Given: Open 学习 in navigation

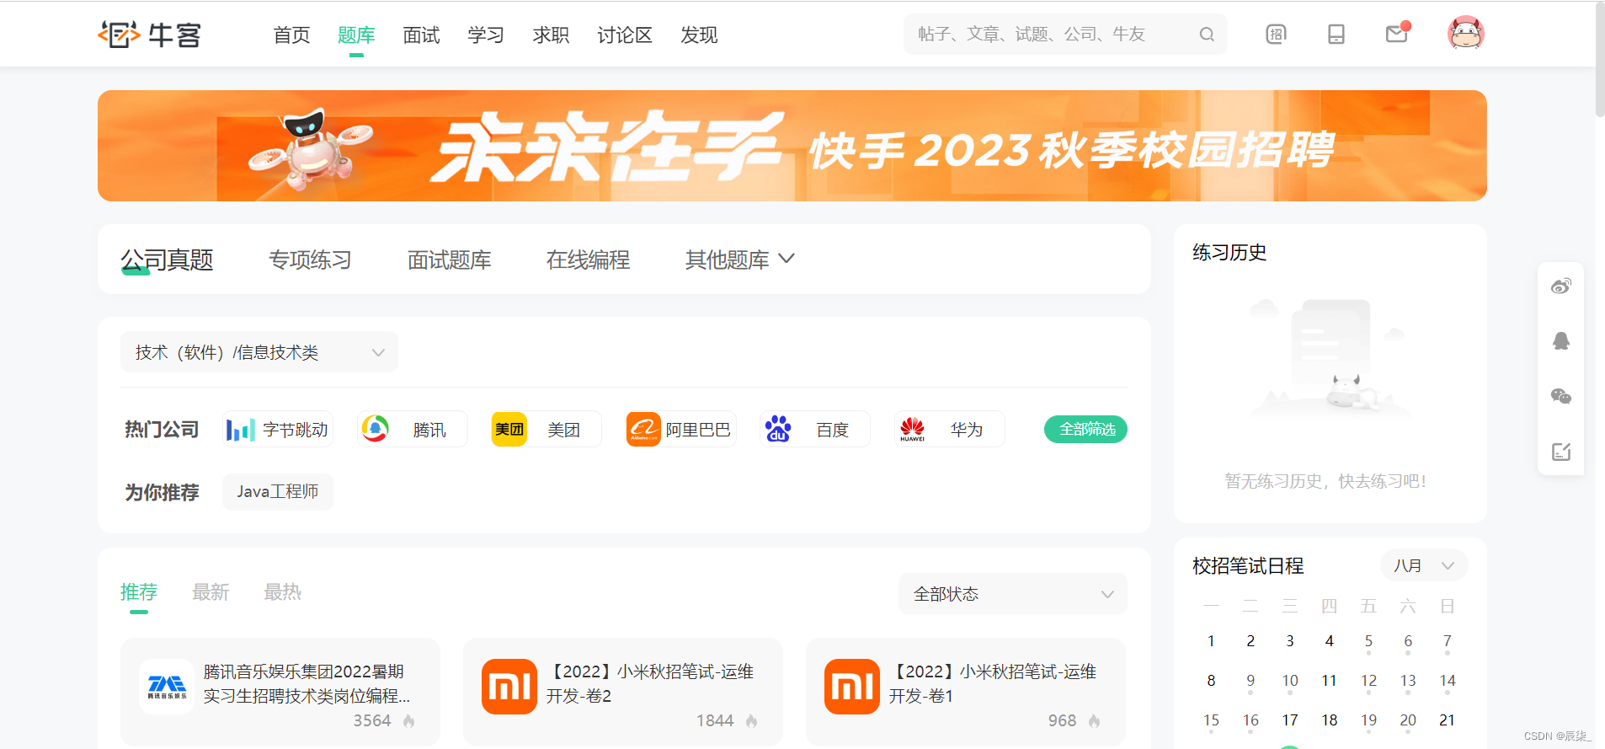Looking at the screenshot, I should (486, 35).
